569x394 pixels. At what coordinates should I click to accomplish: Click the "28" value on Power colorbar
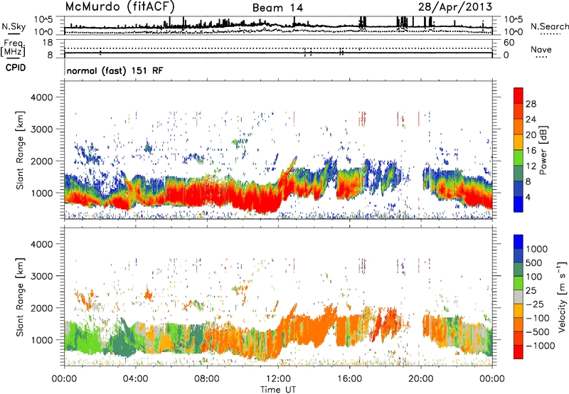tap(531, 104)
